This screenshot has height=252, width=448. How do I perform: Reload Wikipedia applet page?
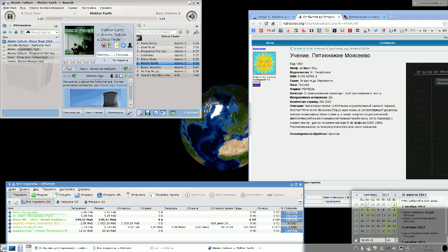pyautogui.click(x=74, y=76)
